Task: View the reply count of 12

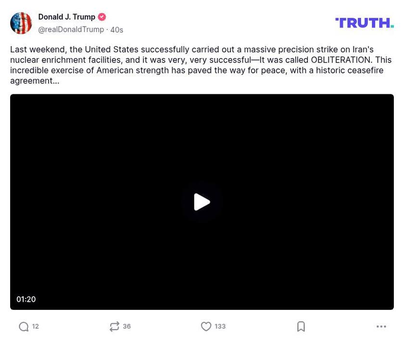Action: (34, 326)
